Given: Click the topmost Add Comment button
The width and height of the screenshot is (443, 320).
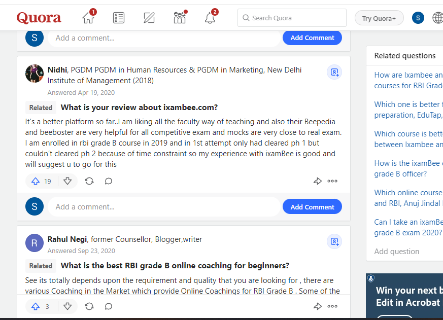Looking at the screenshot, I should pos(312,38).
